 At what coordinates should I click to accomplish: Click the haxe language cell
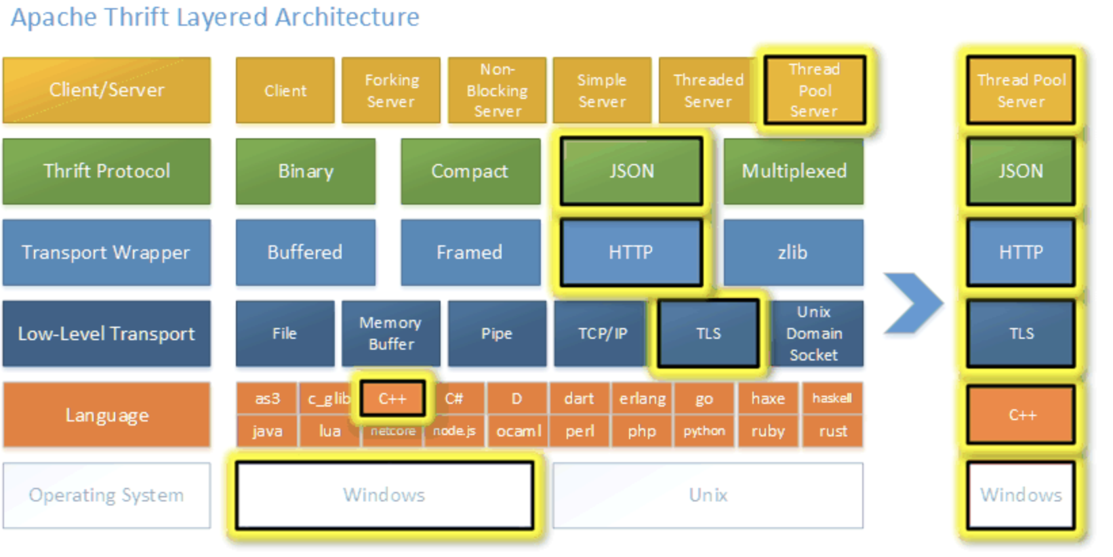(767, 398)
